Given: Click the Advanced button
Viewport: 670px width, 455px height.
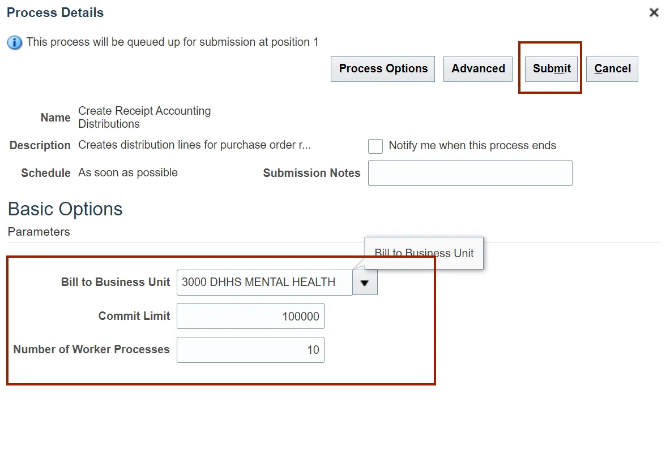Looking at the screenshot, I should click(x=478, y=69).
